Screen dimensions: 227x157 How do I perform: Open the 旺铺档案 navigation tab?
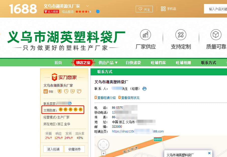tap(158, 63)
